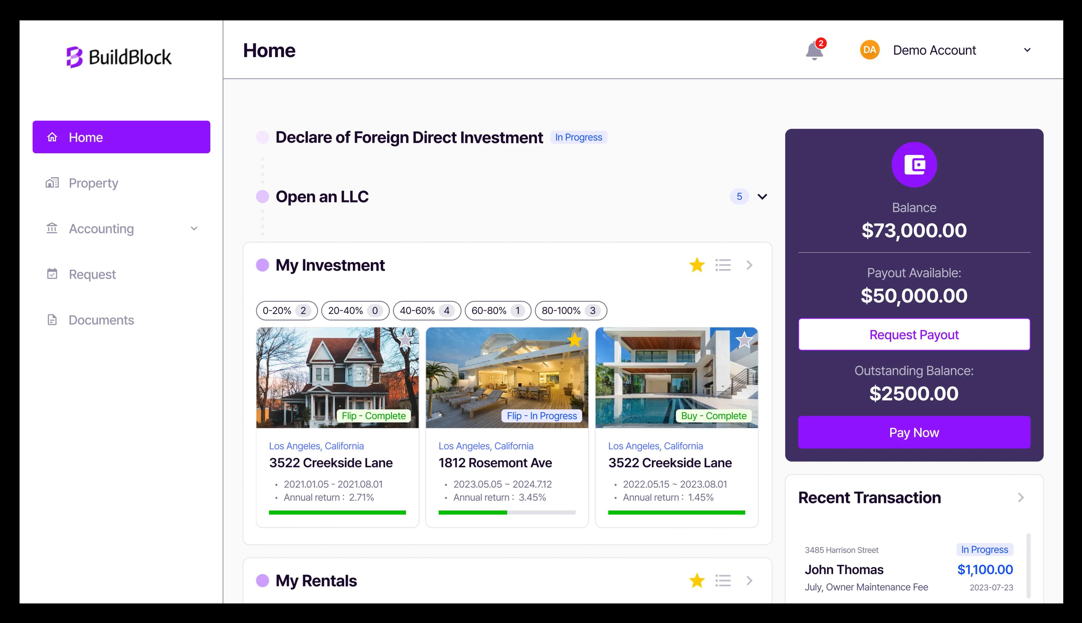Open pool house photo of Buy - Complete listing
The width and height of the screenshot is (1082, 623).
677,377
